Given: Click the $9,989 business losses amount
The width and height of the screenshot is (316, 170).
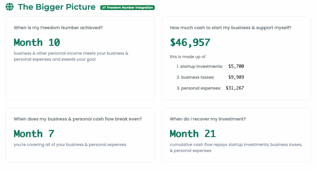Looking at the screenshot, I should [236, 77].
